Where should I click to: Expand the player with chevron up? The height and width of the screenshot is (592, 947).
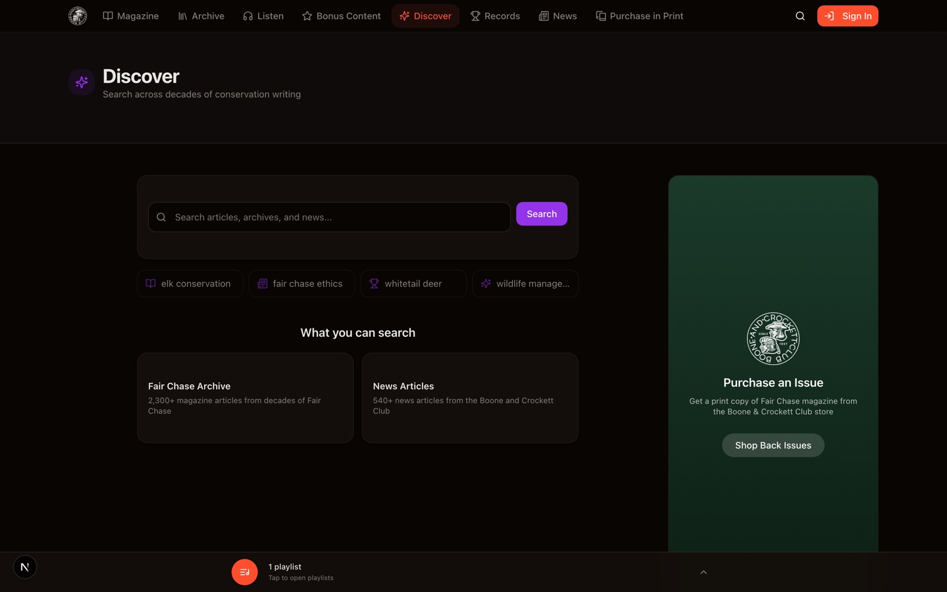703,572
